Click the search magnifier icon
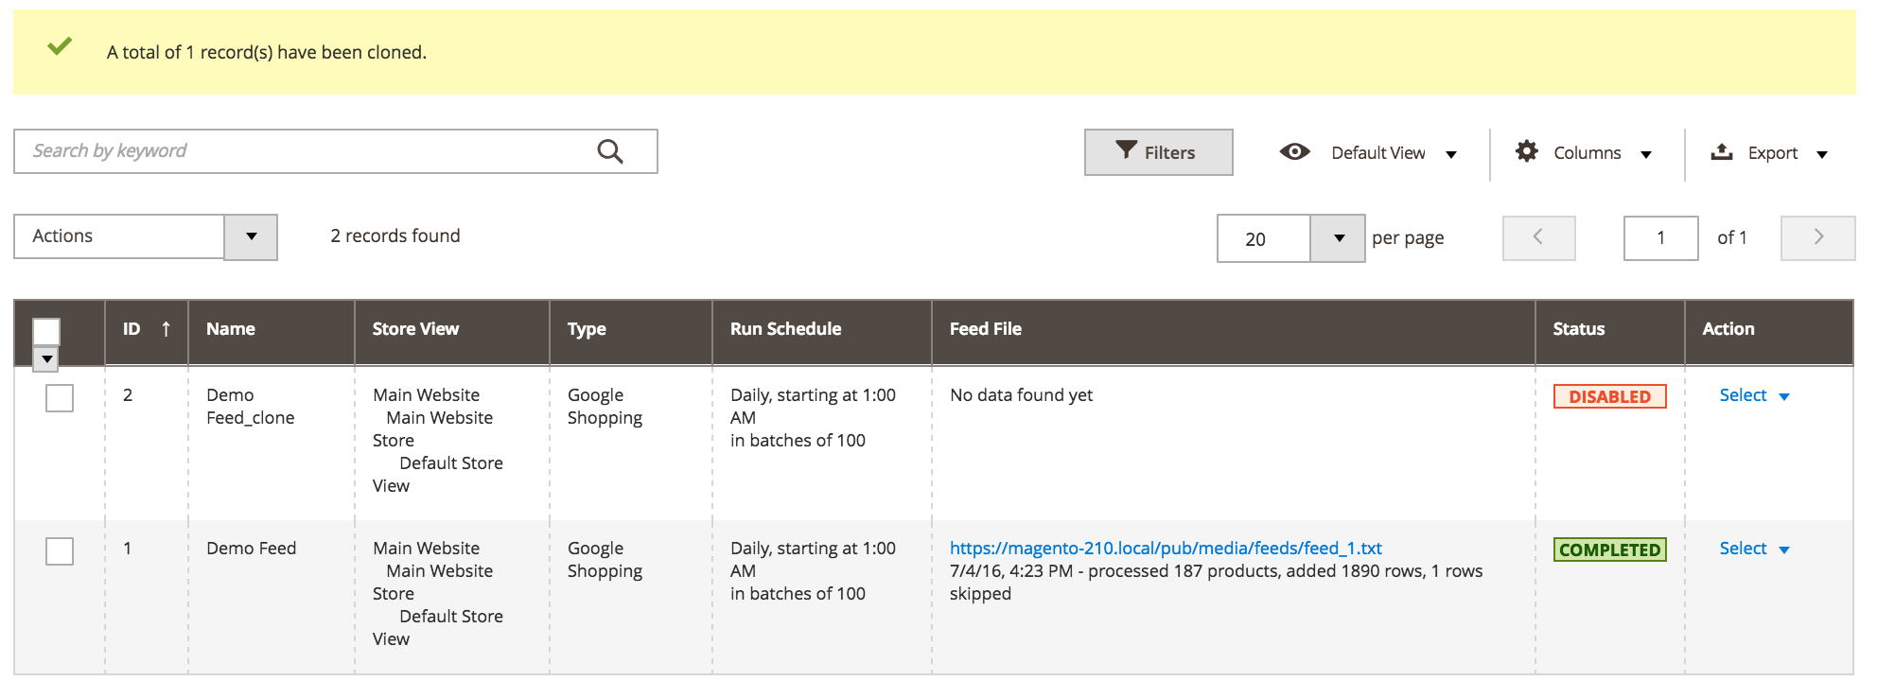 (x=610, y=151)
